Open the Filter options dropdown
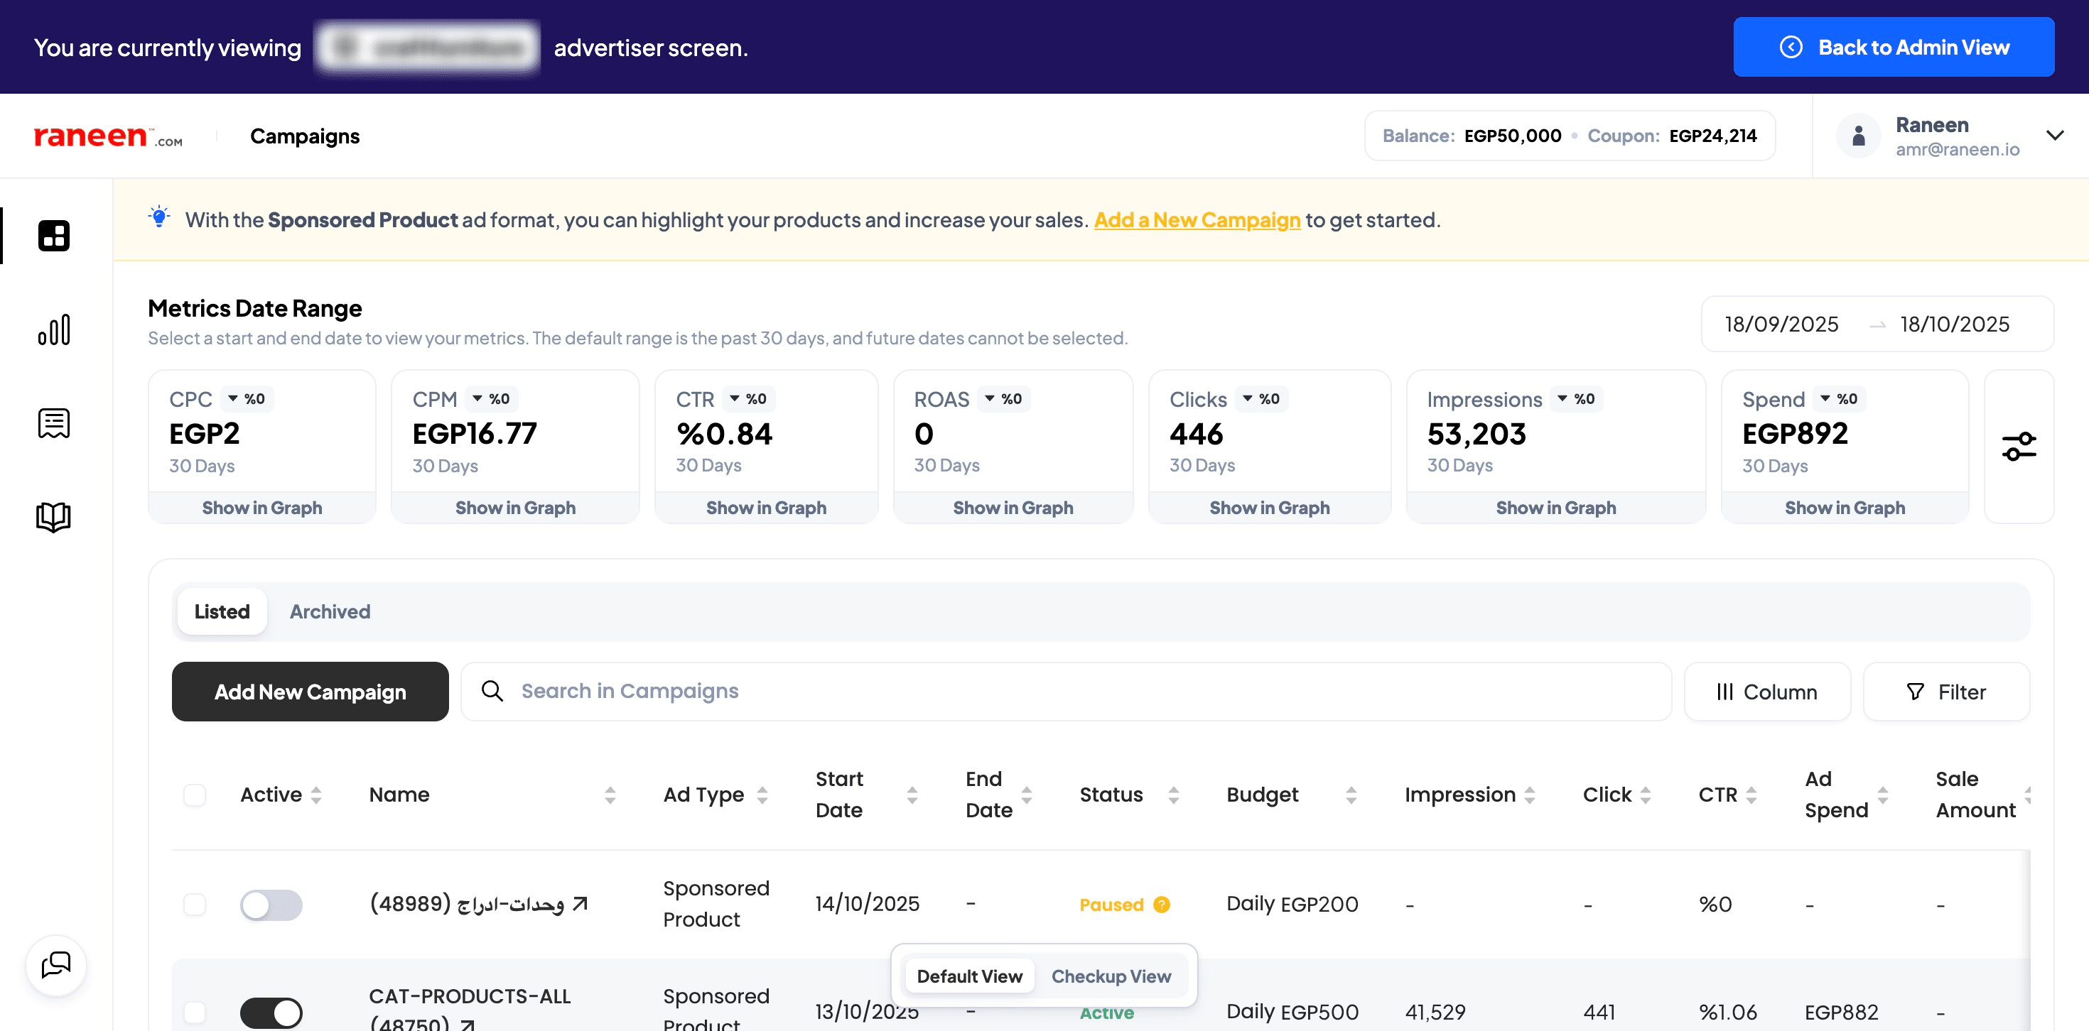 point(1945,692)
